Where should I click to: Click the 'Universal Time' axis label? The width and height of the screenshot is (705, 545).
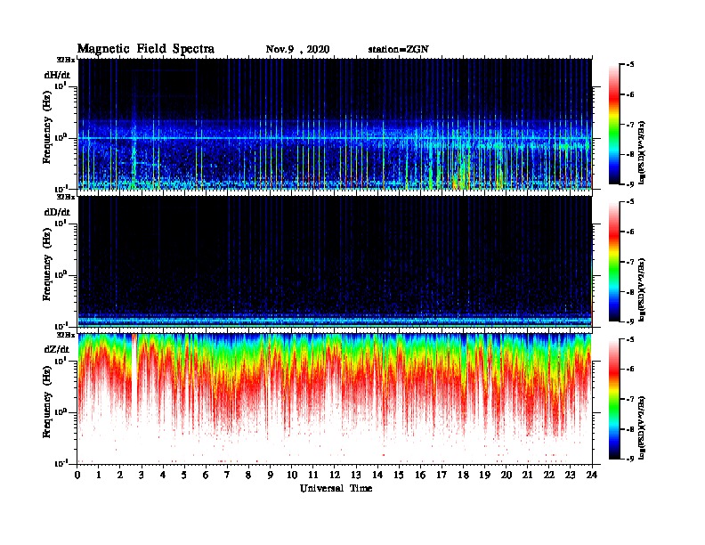click(336, 488)
